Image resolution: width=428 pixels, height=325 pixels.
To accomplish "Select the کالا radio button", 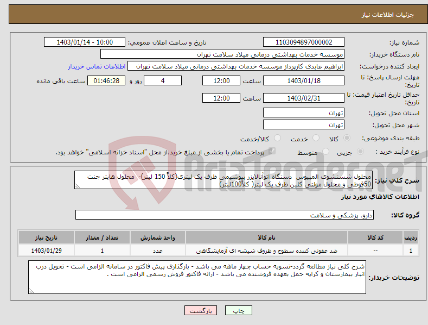I will pyautogui.click(x=347, y=138).
